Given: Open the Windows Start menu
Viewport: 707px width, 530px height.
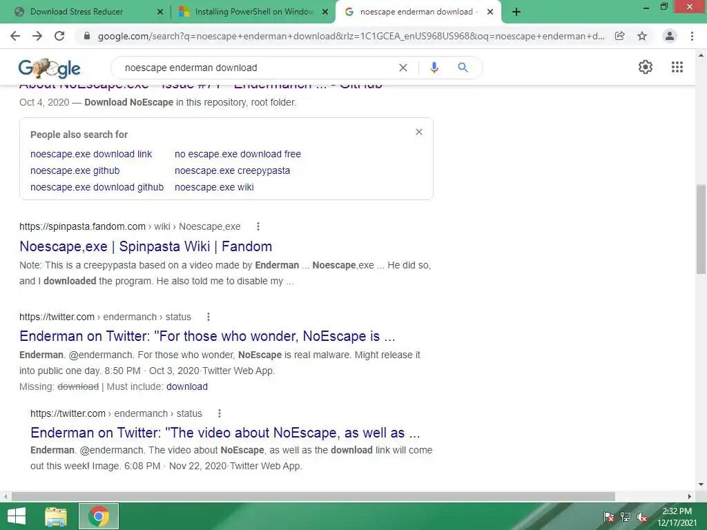Looking at the screenshot, I should 17,516.
